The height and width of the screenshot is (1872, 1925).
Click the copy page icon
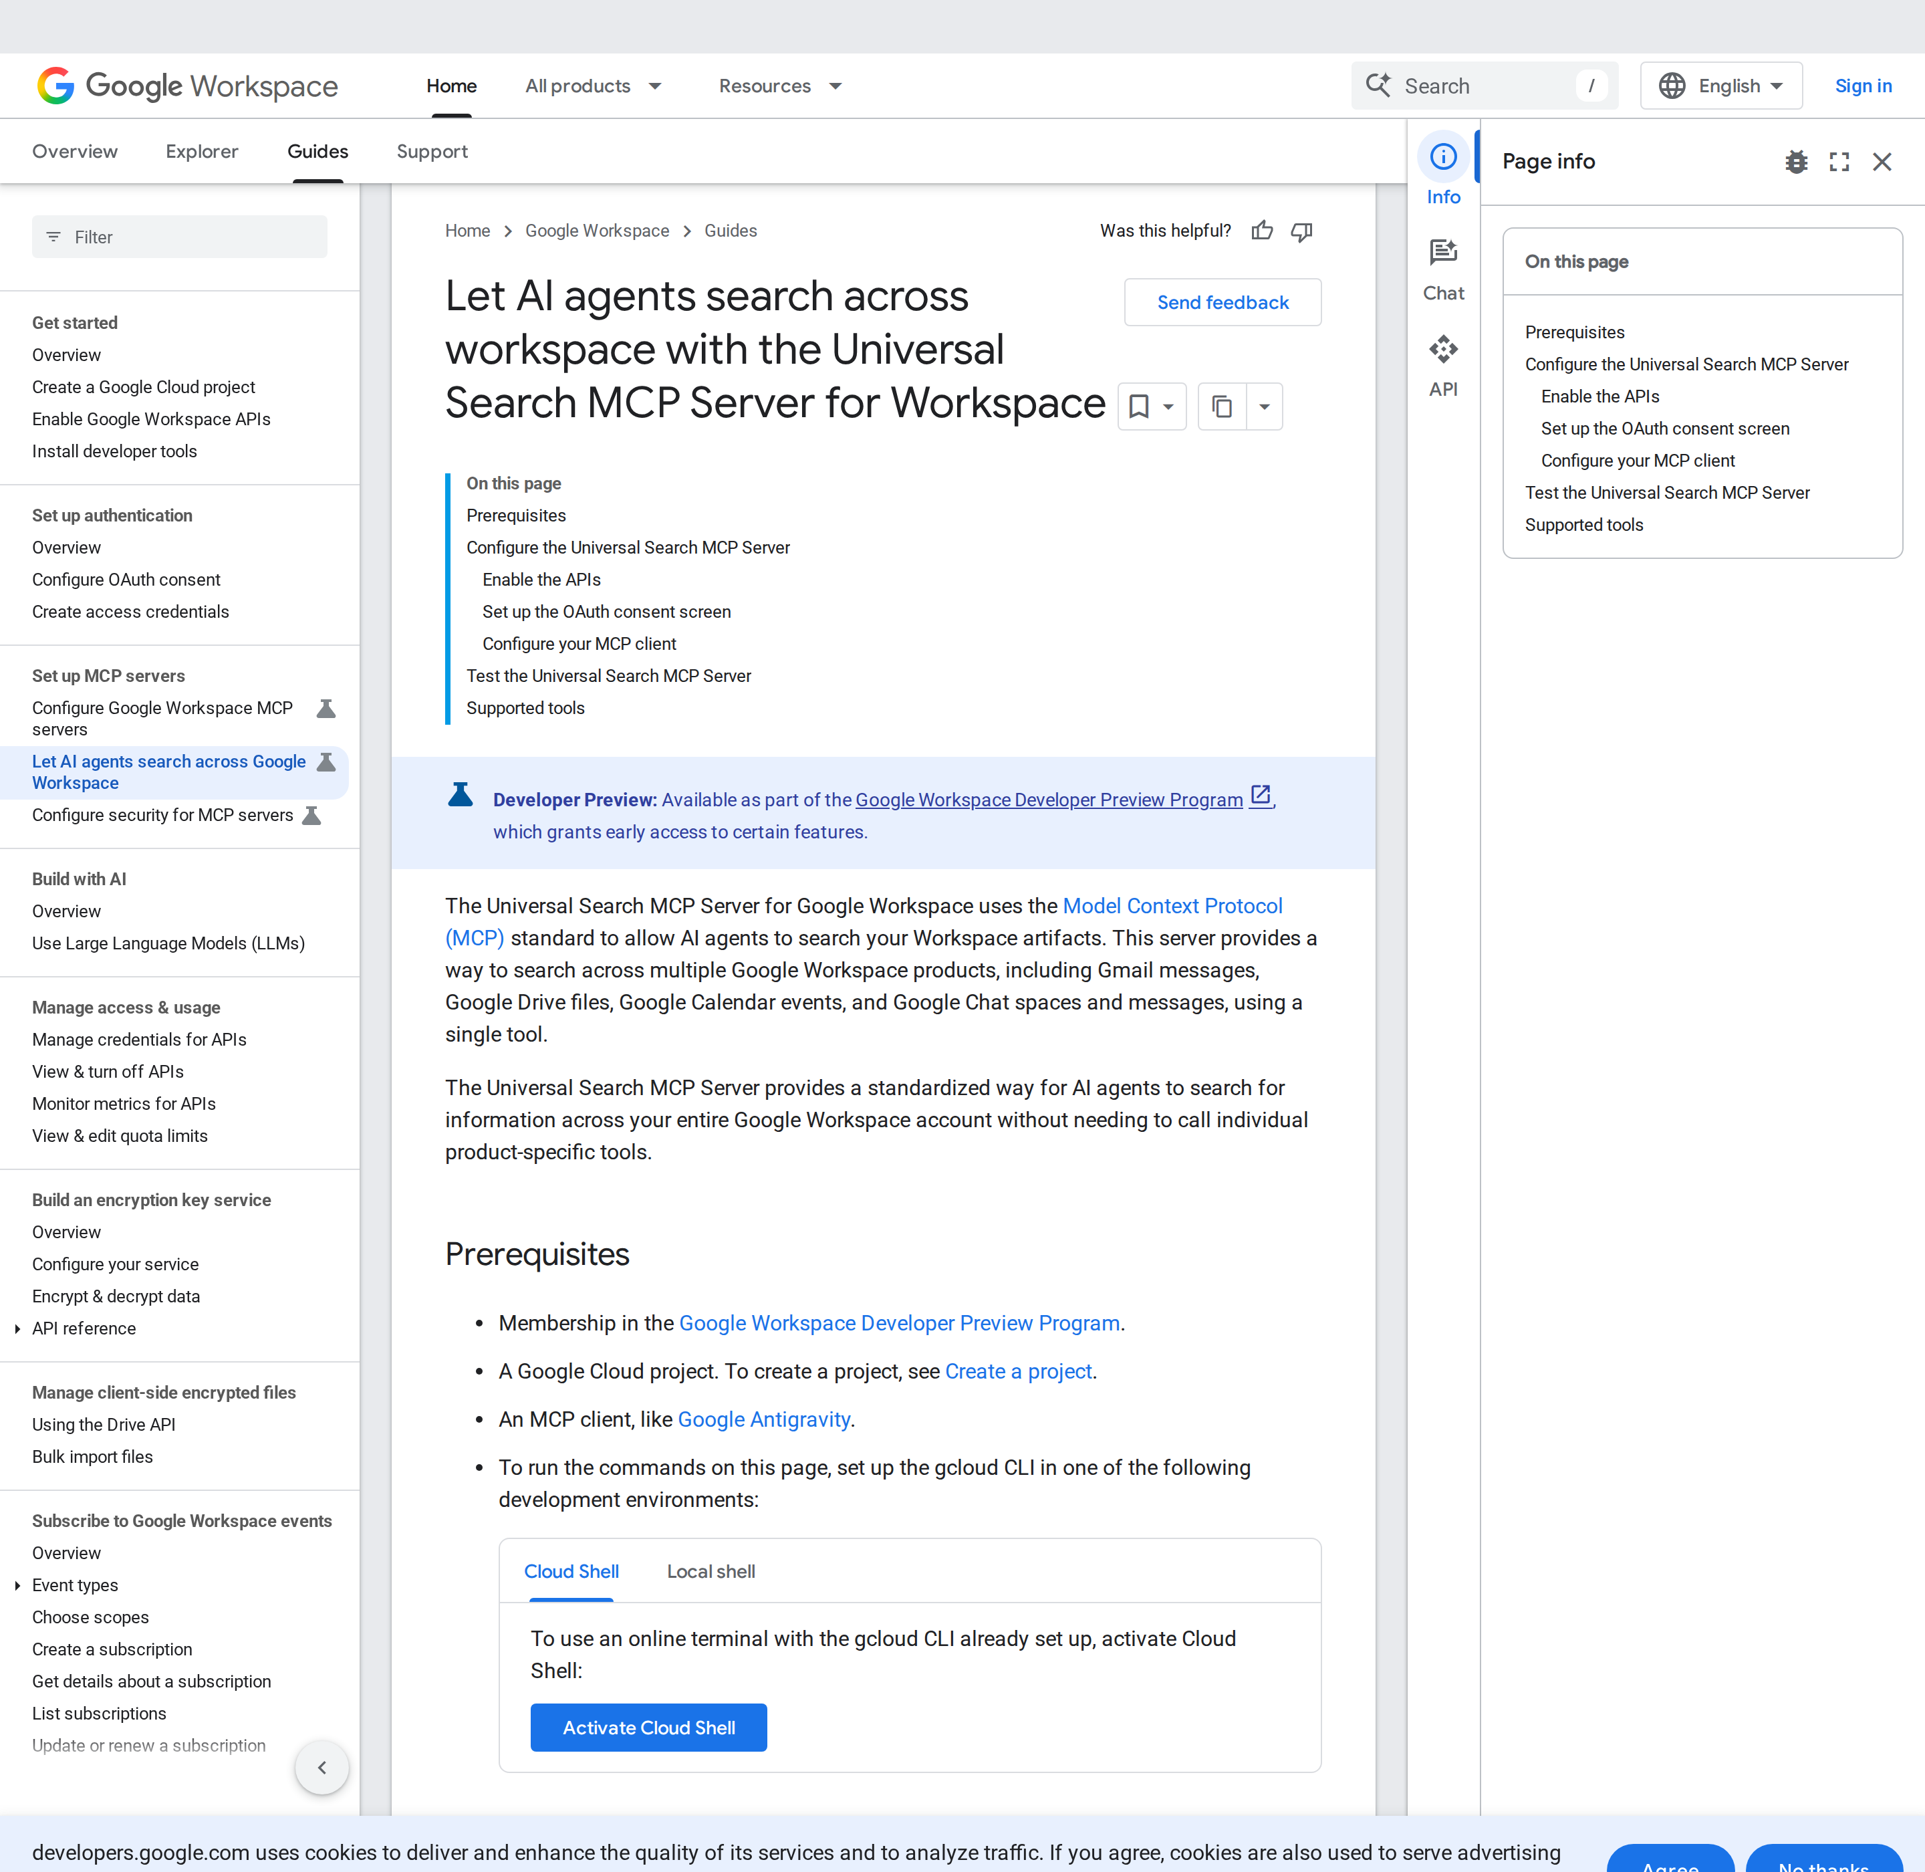point(1222,406)
